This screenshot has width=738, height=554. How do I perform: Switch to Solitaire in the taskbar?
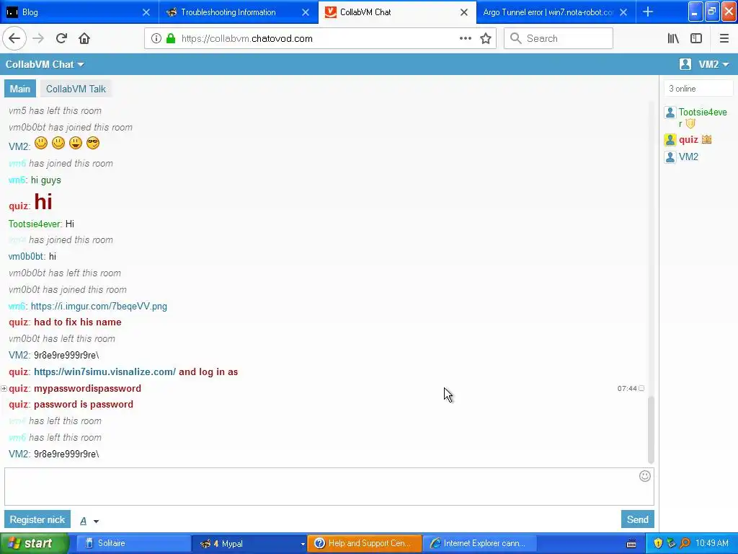pos(133,543)
